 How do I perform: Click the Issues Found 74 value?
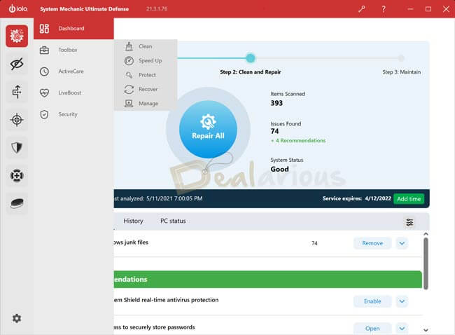(274, 131)
